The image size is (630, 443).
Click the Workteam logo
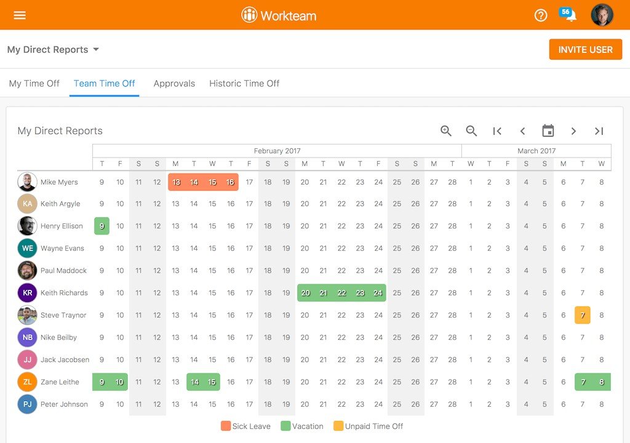point(279,15)
